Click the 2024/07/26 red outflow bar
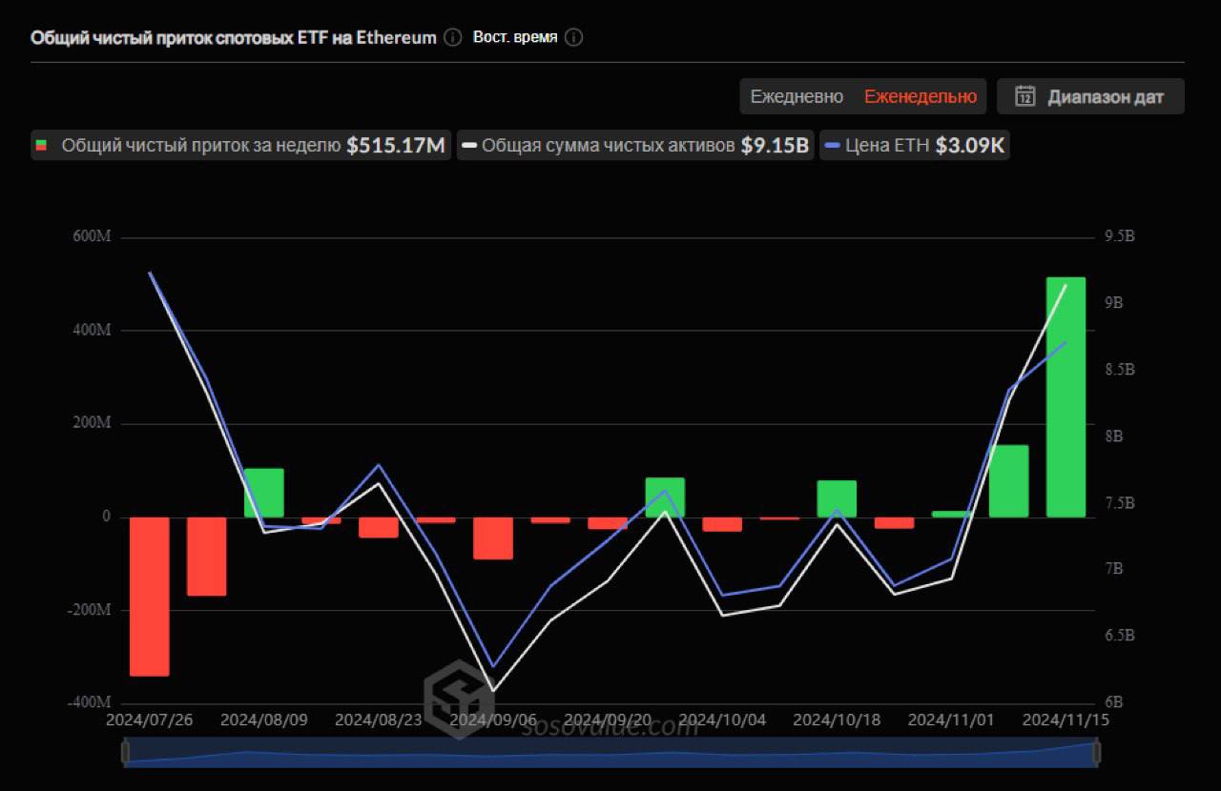Viewport: 1221px width, 791px height. [x=150, y=597]
